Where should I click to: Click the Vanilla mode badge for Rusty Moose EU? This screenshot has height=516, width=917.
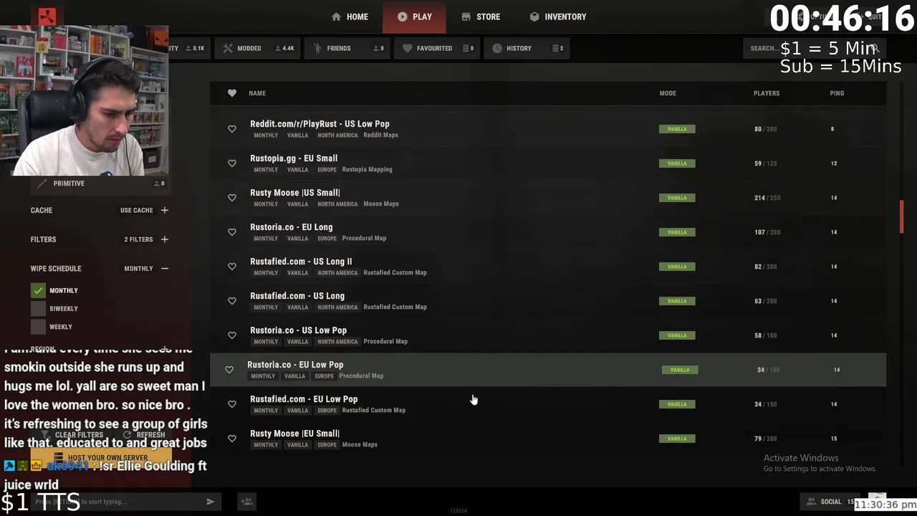677,439
